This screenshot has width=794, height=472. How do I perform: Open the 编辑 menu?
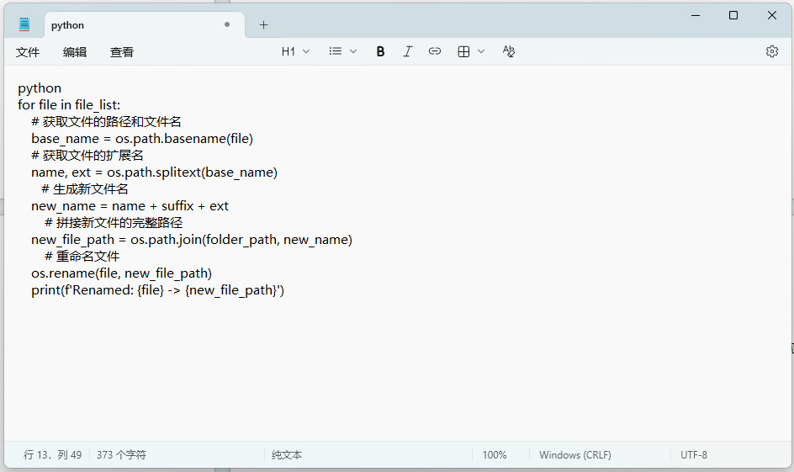coord(74,51)
